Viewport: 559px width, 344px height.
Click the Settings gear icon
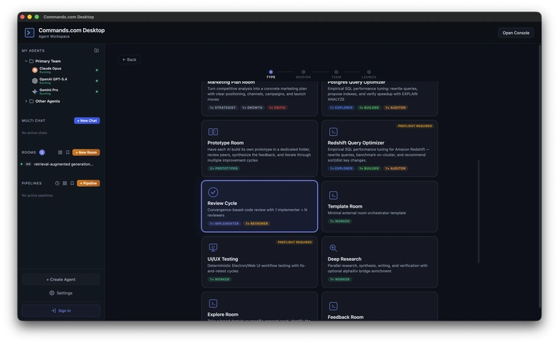(x=52, y=293)
